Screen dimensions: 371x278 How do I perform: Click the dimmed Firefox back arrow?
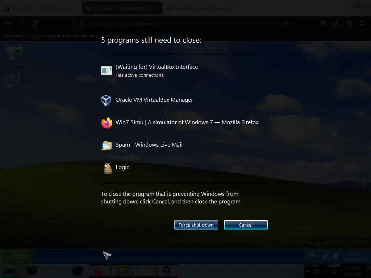click(9, 24)
